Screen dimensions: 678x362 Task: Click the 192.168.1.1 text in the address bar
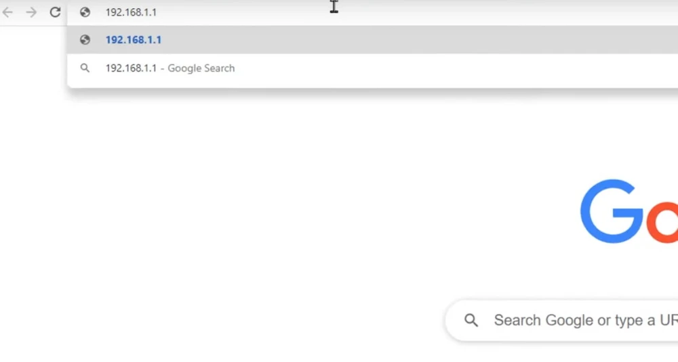(131, 12)
